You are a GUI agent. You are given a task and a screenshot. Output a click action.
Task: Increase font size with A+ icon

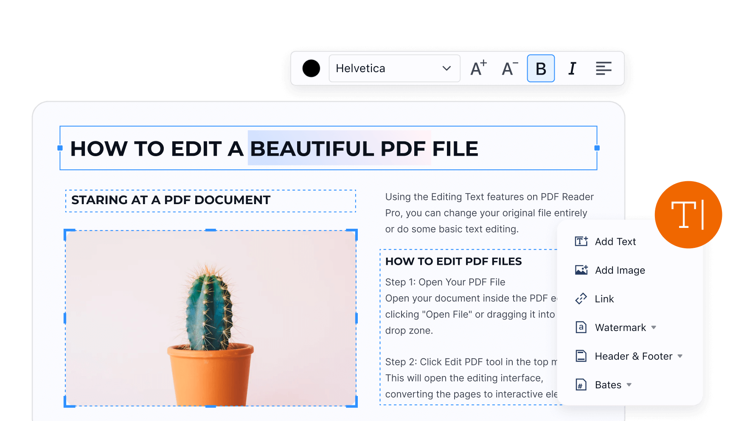[478, 68]
